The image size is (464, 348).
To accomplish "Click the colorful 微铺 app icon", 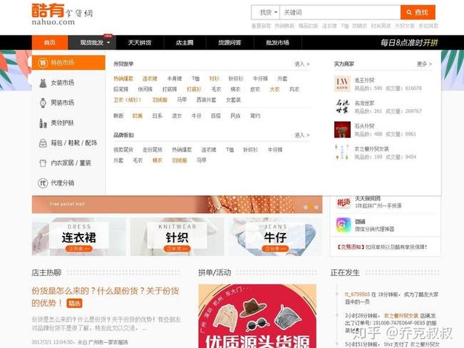I will (x=343, y=225).
